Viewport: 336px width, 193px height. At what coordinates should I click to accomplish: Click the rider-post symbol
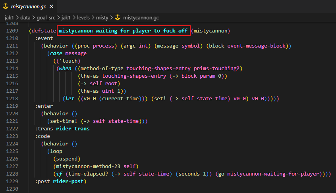(x=68, y=181)
